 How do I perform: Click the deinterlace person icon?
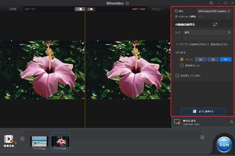click(x=176, y=16)
